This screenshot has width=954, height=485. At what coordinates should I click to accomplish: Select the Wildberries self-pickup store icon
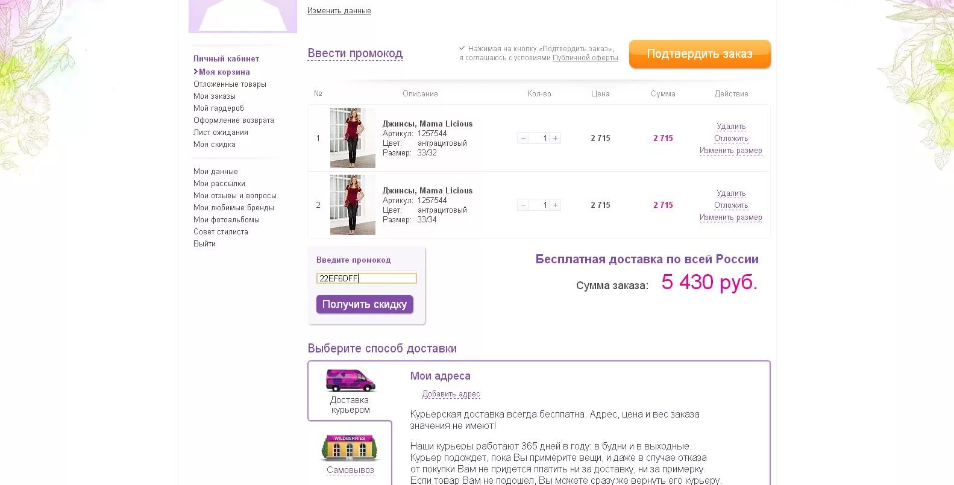(350, 448)
